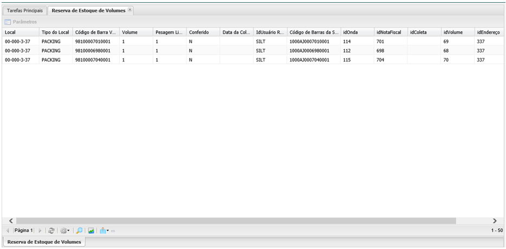506x249 pixels.
Task: Sort by the idEndereço column header
Action: coord(489,32)
